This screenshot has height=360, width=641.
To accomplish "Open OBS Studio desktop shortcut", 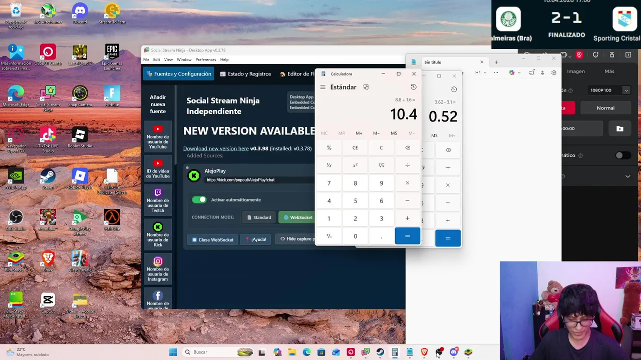I will 16,220.
